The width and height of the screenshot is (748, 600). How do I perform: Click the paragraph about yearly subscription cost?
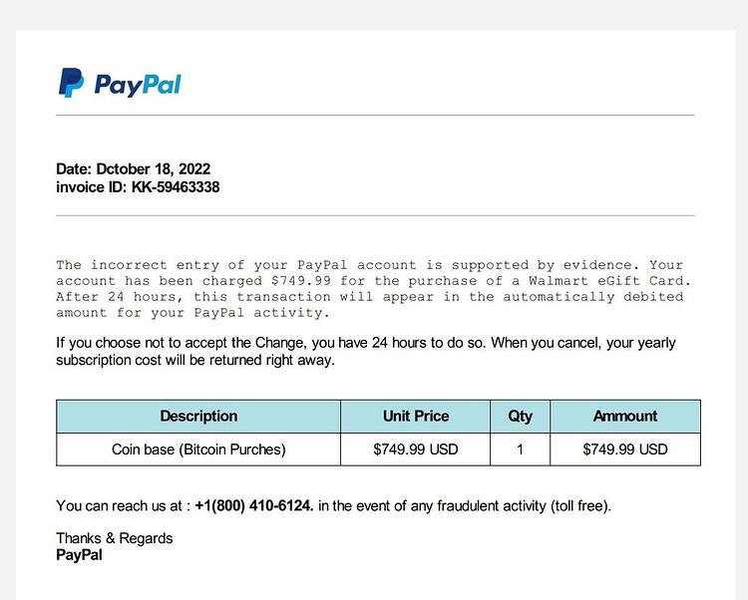pyautogui.click(x=366, y=351)
